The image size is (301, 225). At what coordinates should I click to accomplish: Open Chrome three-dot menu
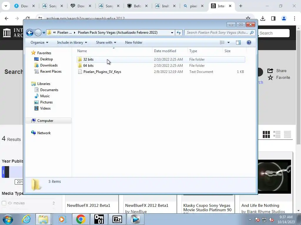(x=294, y=18)
